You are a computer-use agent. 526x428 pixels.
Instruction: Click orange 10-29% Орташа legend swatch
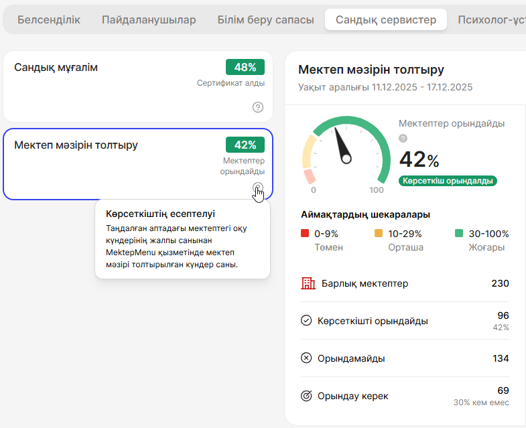[379, 234]
